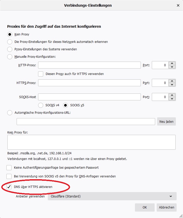Check Diesen Proxy auch für HTTPS verwenden
The width and height of the screenshot is (183, 218).
pyautogui.click(x=41, y=74)
